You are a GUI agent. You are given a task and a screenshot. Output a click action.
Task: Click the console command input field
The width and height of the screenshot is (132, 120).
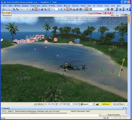[x=50, y=115]
